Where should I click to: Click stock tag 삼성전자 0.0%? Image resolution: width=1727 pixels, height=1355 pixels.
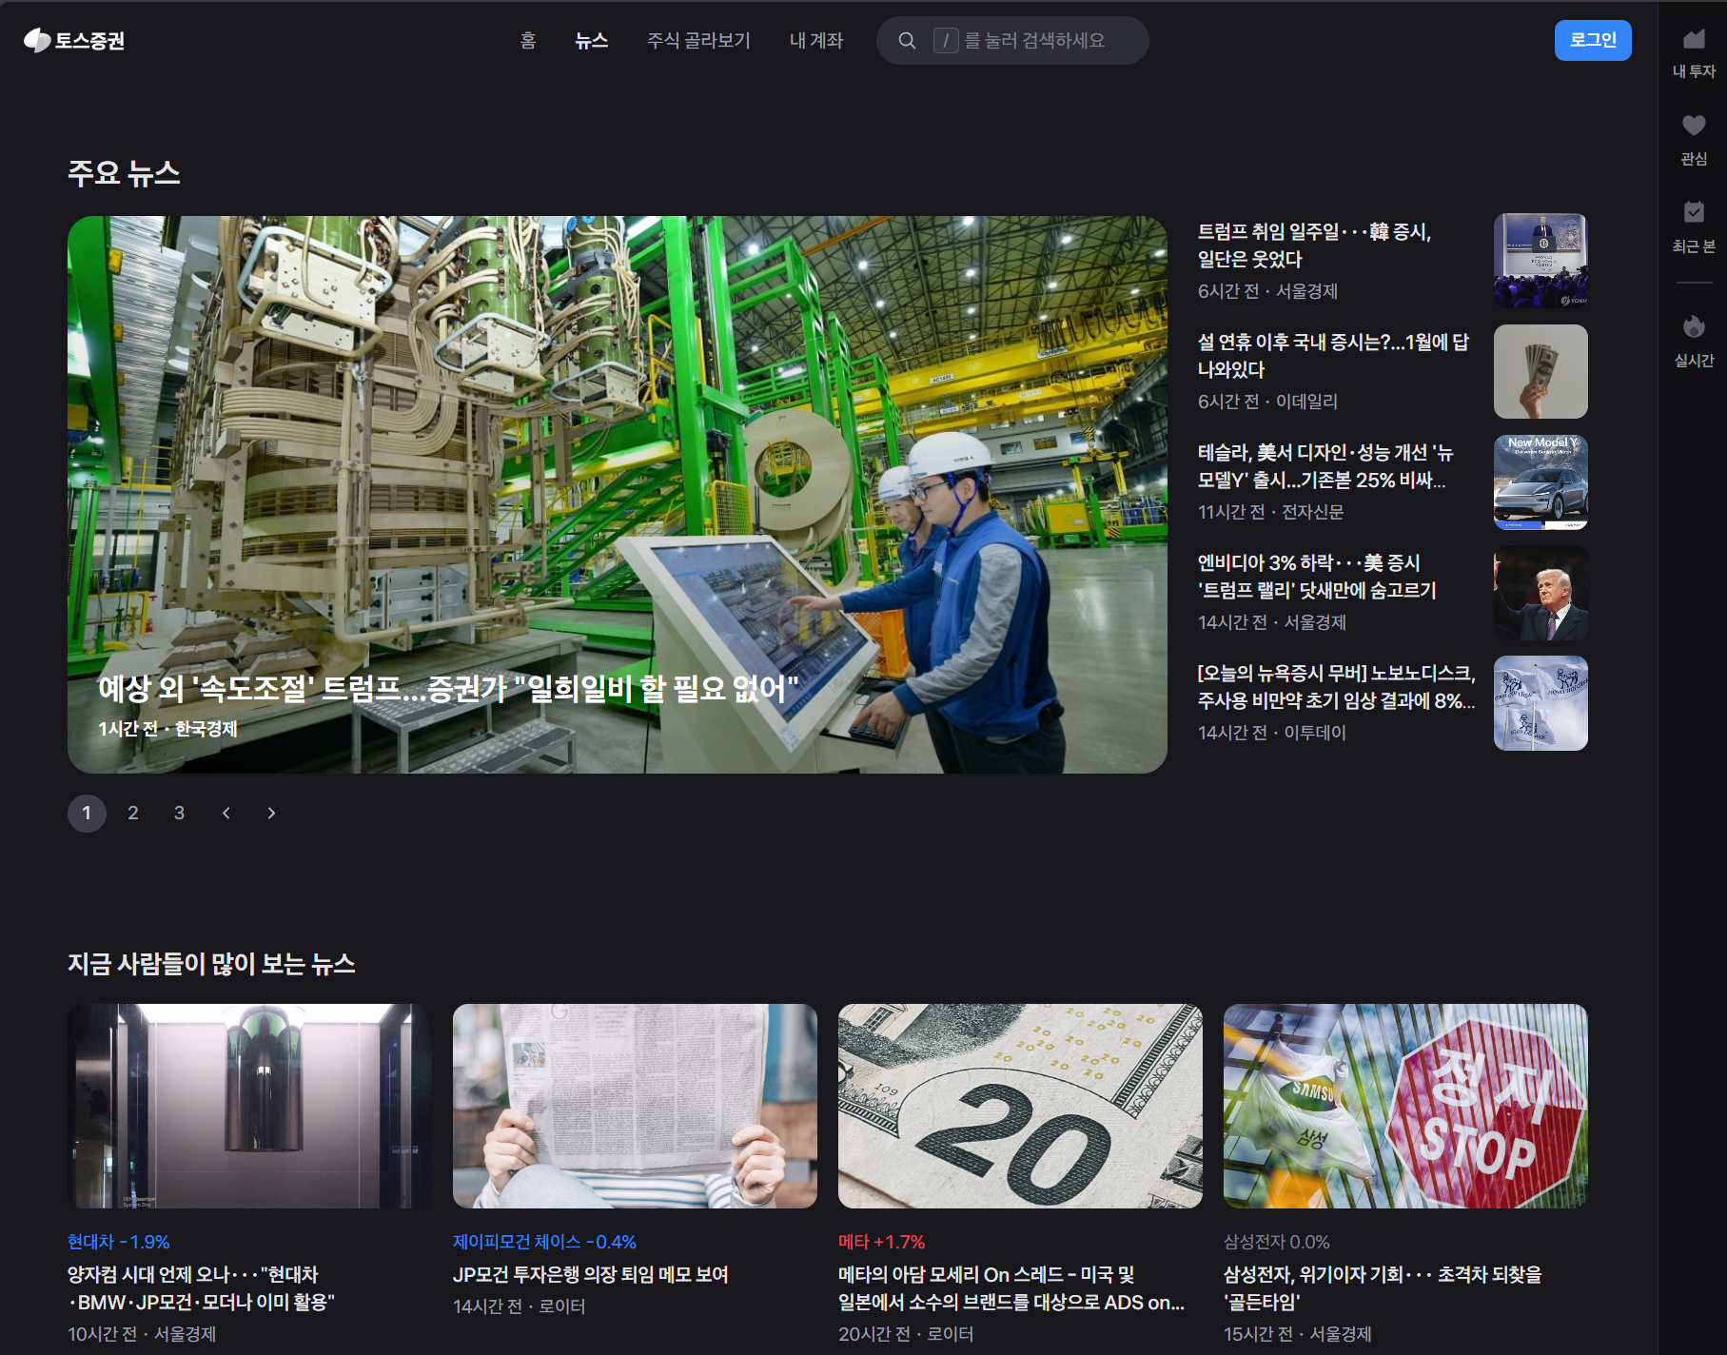[1277, 1242]
